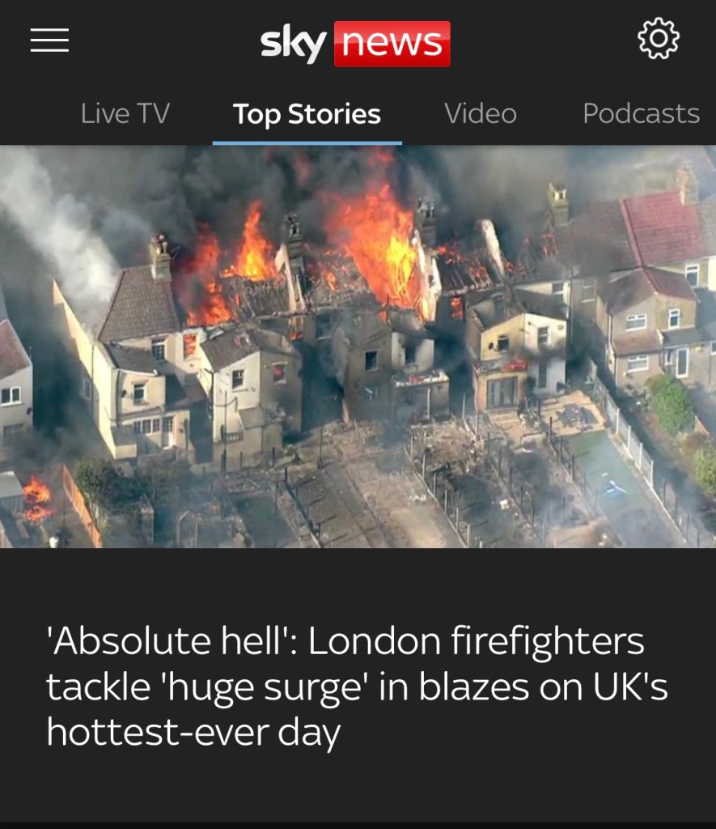Select the Top Stories tab
Viewport: 716px width, 829px height.
[x=307, y=114]
